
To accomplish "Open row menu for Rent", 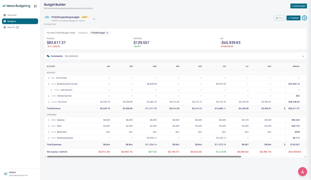I will click(49, 126).
